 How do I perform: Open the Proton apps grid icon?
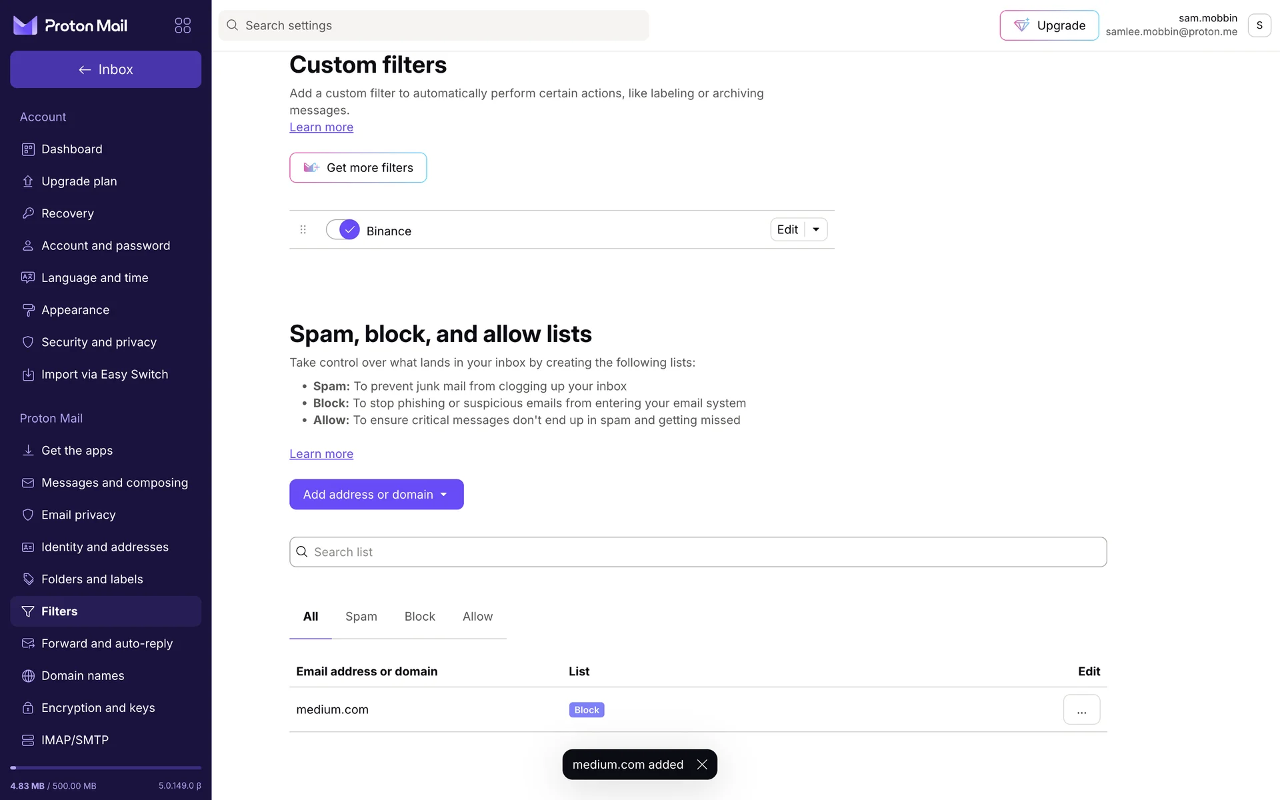183,25
